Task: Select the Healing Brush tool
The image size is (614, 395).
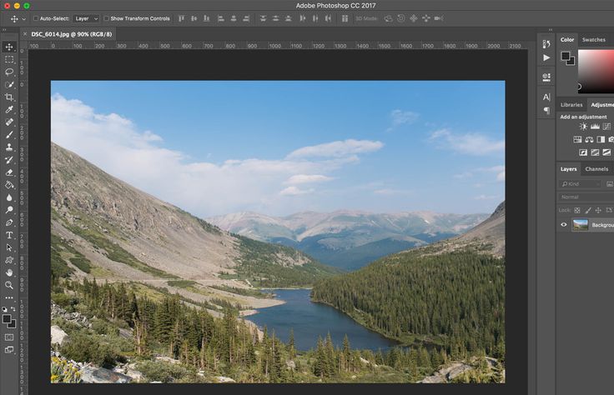Action: pyautogui.click(x=9, y=122)
